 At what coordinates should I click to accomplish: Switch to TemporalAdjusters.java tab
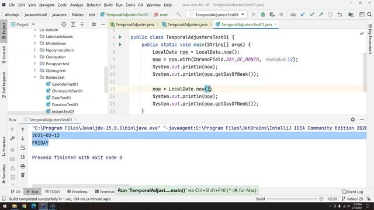187,24
